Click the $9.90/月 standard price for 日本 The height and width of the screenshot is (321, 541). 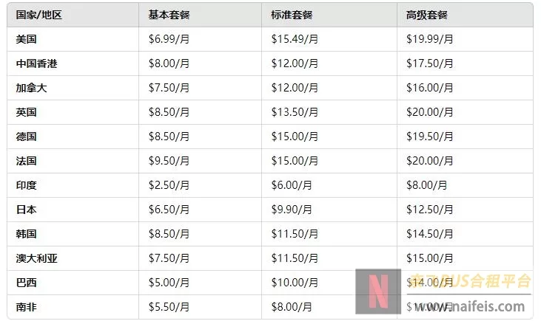click(x=292, y=210)
